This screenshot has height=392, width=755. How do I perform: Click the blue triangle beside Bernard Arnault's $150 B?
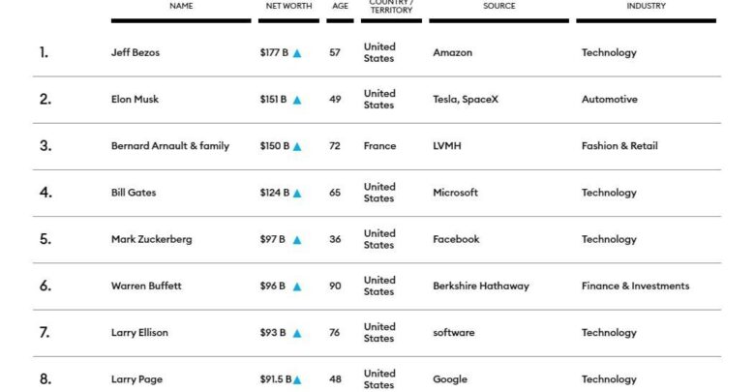(297, 147)
